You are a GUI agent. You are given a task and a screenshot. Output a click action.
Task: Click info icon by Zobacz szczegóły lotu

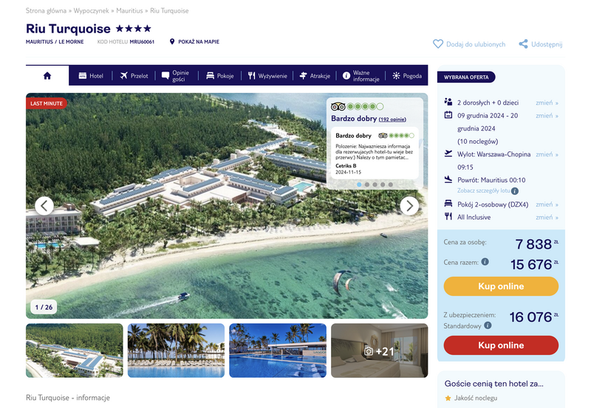[515, 191]
